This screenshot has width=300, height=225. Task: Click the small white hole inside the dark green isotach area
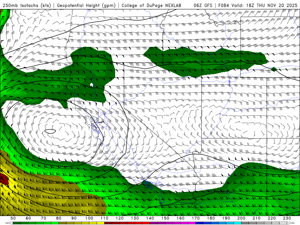coord(91,85)
